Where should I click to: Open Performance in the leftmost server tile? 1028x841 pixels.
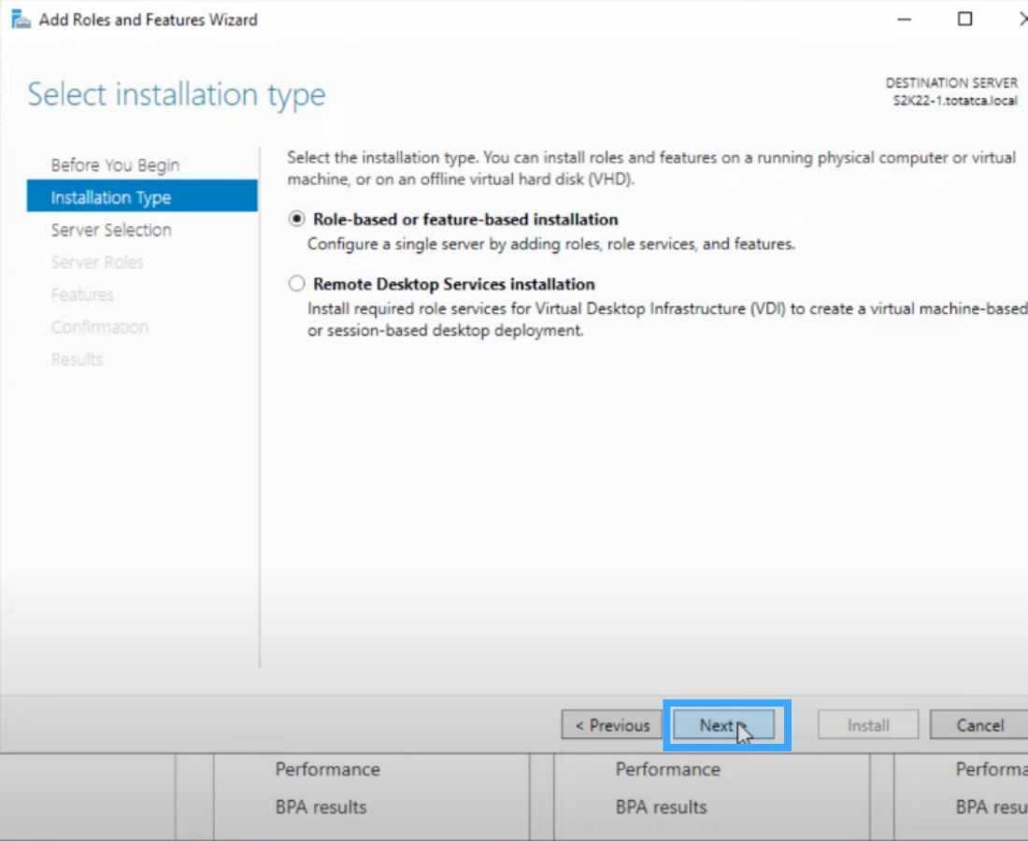coord(326,769)
